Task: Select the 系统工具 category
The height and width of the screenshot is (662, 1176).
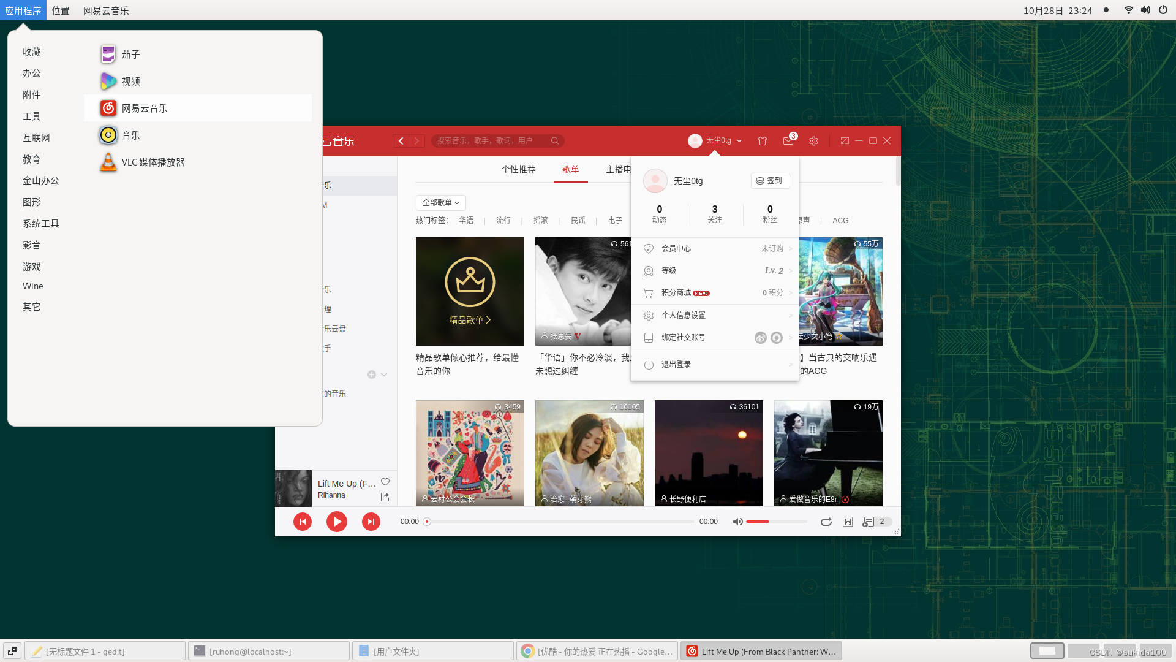Action: pyautogui.click(x=41, y=224)
